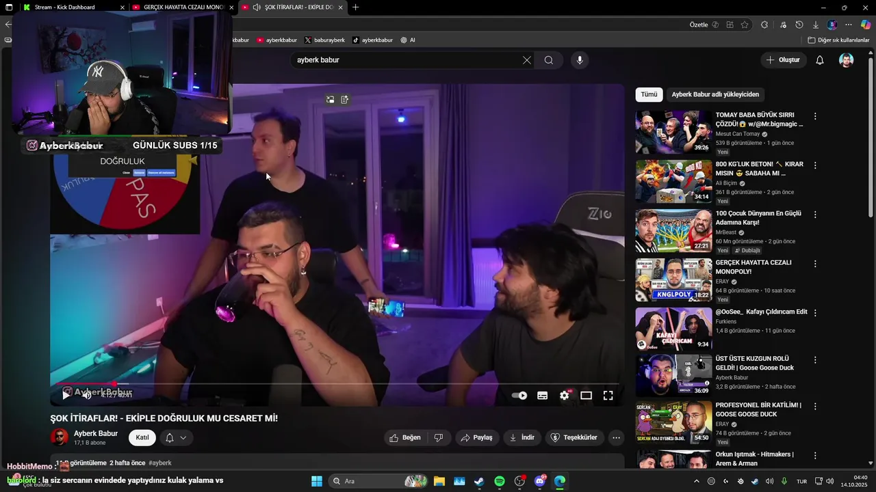Viewport: 876px width, 492px height.
Task: Like the video with Beğen
Action: (x=405, y=437)
